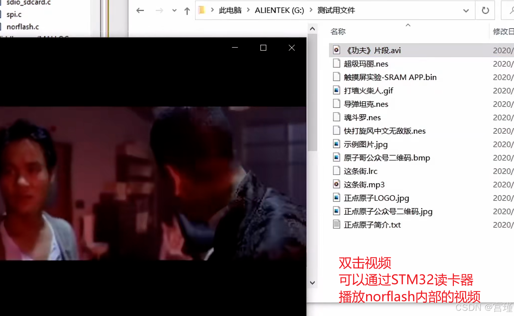Click file name 快打旋风中文无敌版.nes
The height and width of the screenshot is (316, 514).
click(x=385, y=131)
